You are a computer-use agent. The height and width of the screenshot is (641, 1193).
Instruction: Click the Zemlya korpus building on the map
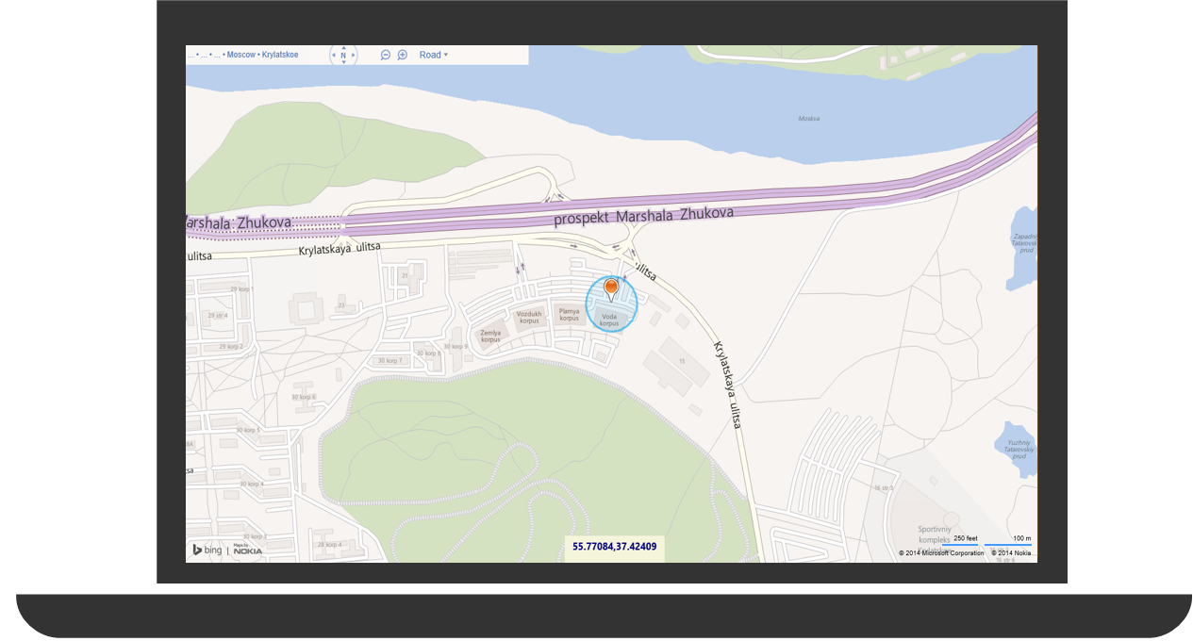[x=490, y=337]
